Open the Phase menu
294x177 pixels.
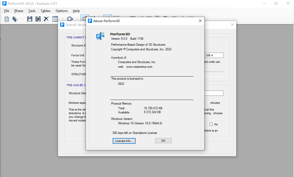[19, 11]
